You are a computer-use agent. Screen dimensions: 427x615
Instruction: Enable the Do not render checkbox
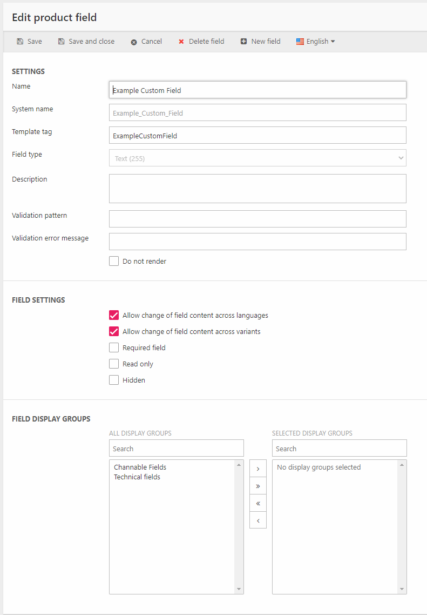(x=114, y=261)
